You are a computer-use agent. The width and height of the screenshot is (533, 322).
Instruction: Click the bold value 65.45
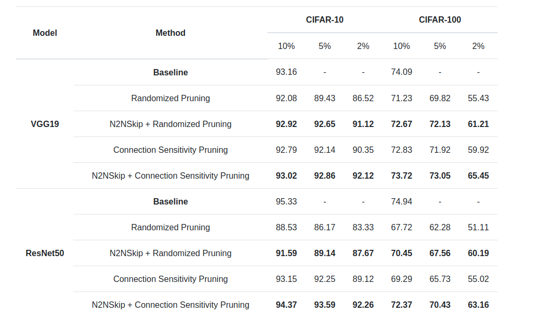pos(478,175)
